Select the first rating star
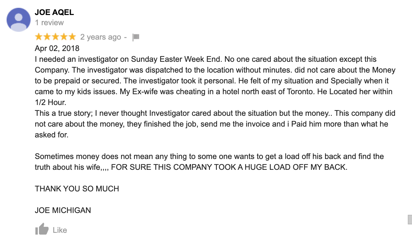This screenshot has height=243, width=412. click(x=38, y=36)
